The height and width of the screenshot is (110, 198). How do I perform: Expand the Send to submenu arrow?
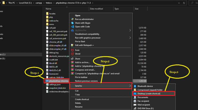(130, 86)
